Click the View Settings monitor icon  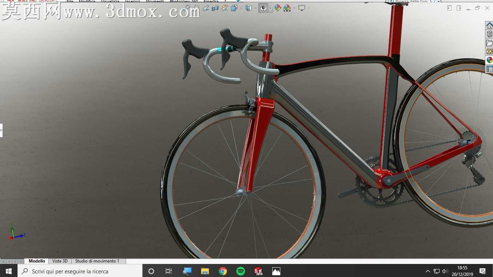[x=301, y=8]
